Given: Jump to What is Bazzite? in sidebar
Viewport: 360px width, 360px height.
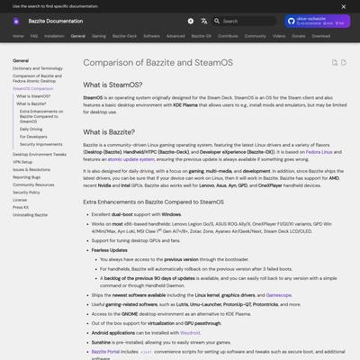Looking at the screenshot, I should click(31, 103).
